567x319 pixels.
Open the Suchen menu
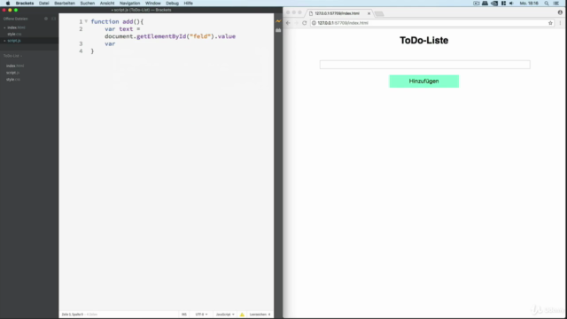pyautogui.click(x=87, y=4)
